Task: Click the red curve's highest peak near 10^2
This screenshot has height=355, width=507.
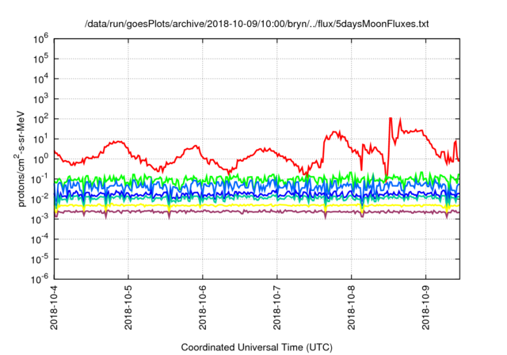Action: [x=391, y=118]
